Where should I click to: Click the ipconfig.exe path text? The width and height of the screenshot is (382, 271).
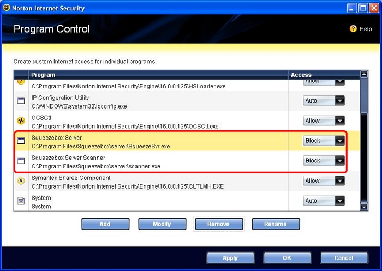click(79, 106)
